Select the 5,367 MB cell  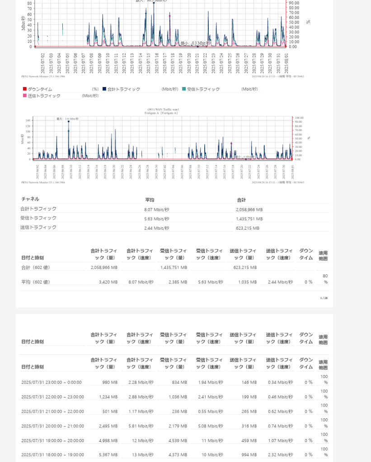click(x=108, y=455)
